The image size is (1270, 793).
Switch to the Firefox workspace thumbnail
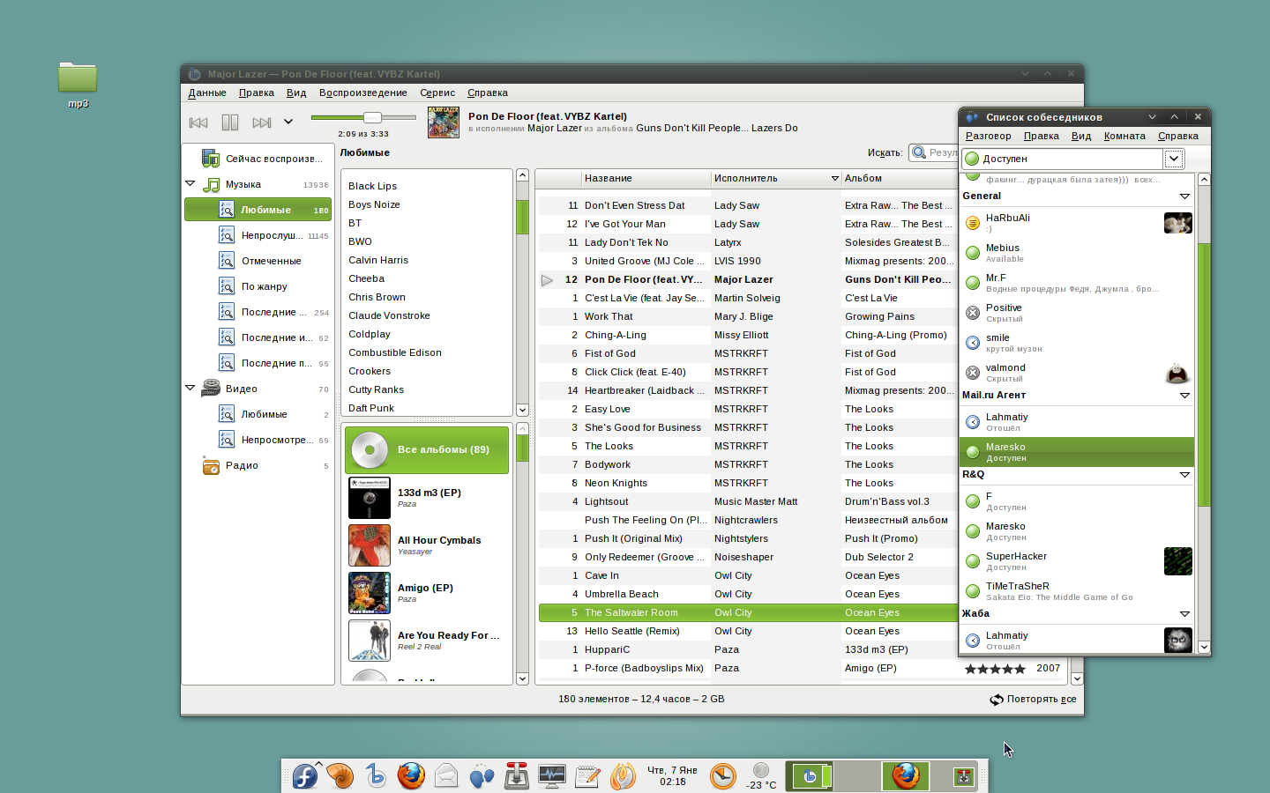coord(905,776)
